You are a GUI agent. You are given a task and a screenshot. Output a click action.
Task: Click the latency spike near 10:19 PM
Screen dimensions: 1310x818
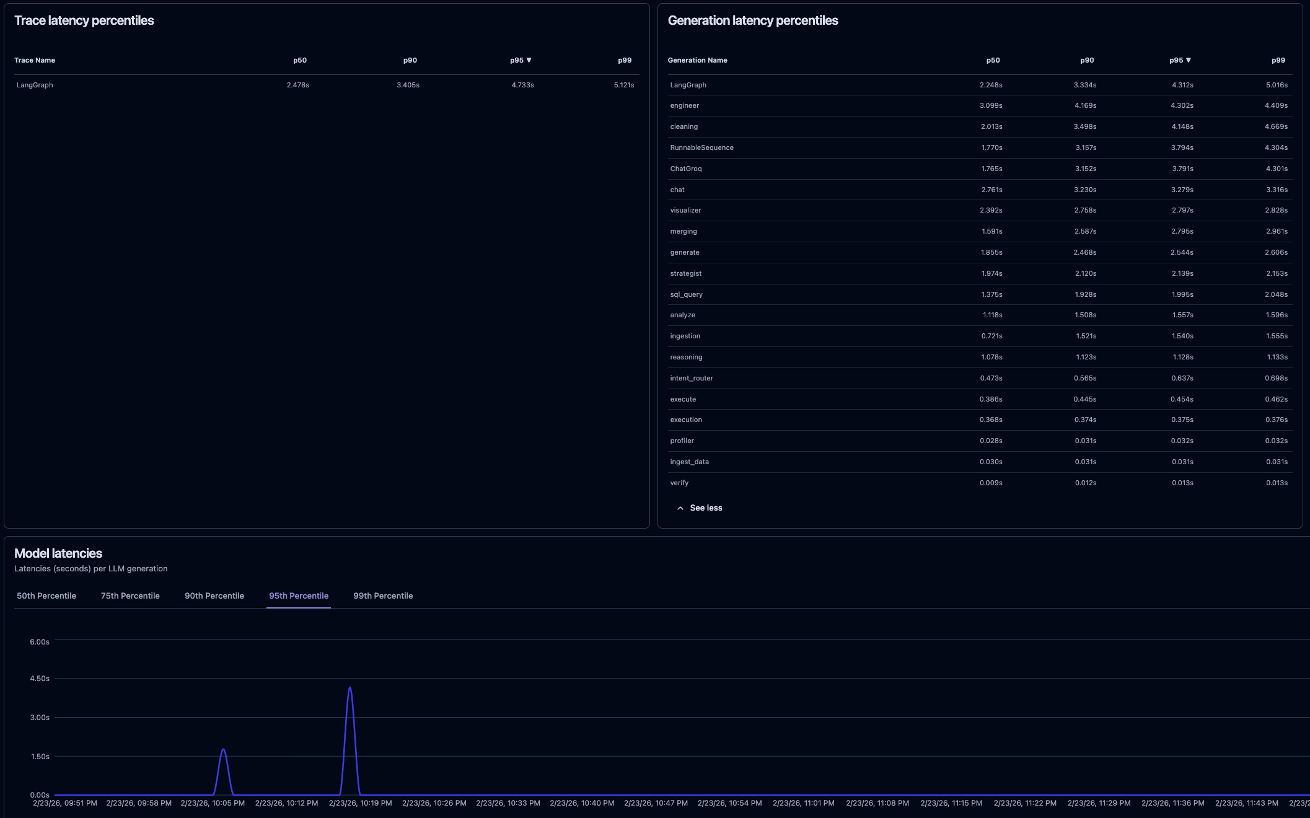point(349,687)
